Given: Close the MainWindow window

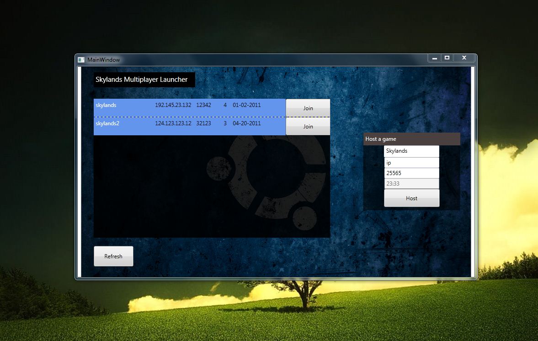Looking at the screenshot, I should [464, 58].
